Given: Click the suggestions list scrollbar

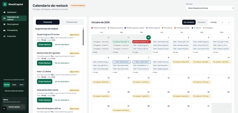Looking at the screenshot, I should tap(83, 37).
